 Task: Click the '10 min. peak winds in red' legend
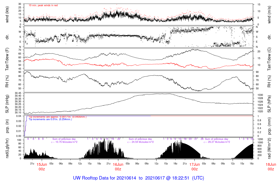(43, 5)
